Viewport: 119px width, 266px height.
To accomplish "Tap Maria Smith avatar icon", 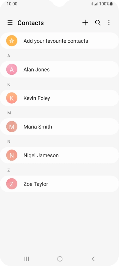I will tap(12, 127).
